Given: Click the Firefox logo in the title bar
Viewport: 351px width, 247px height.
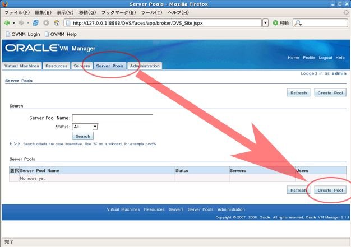Looking at the screenshot, I should [x=4, y=4].
